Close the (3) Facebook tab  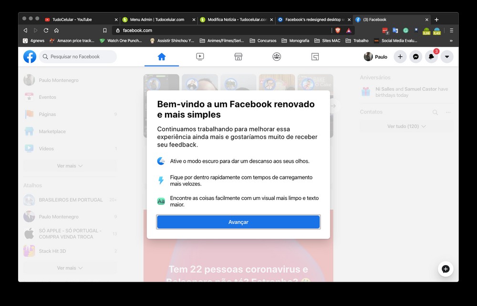(x=427, y=20)
